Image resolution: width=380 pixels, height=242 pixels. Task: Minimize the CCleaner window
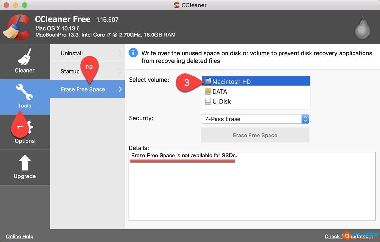click(16, 5)
